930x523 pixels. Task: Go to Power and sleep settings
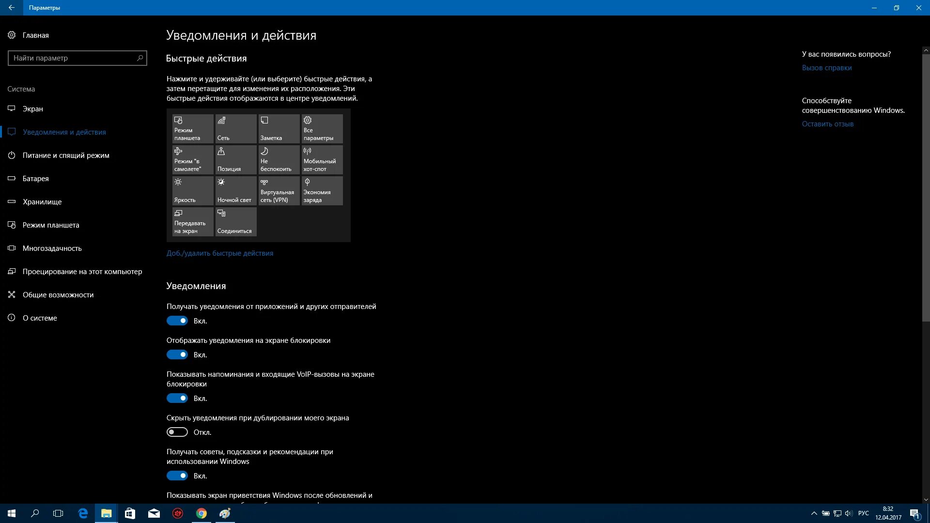click(66, 155)
